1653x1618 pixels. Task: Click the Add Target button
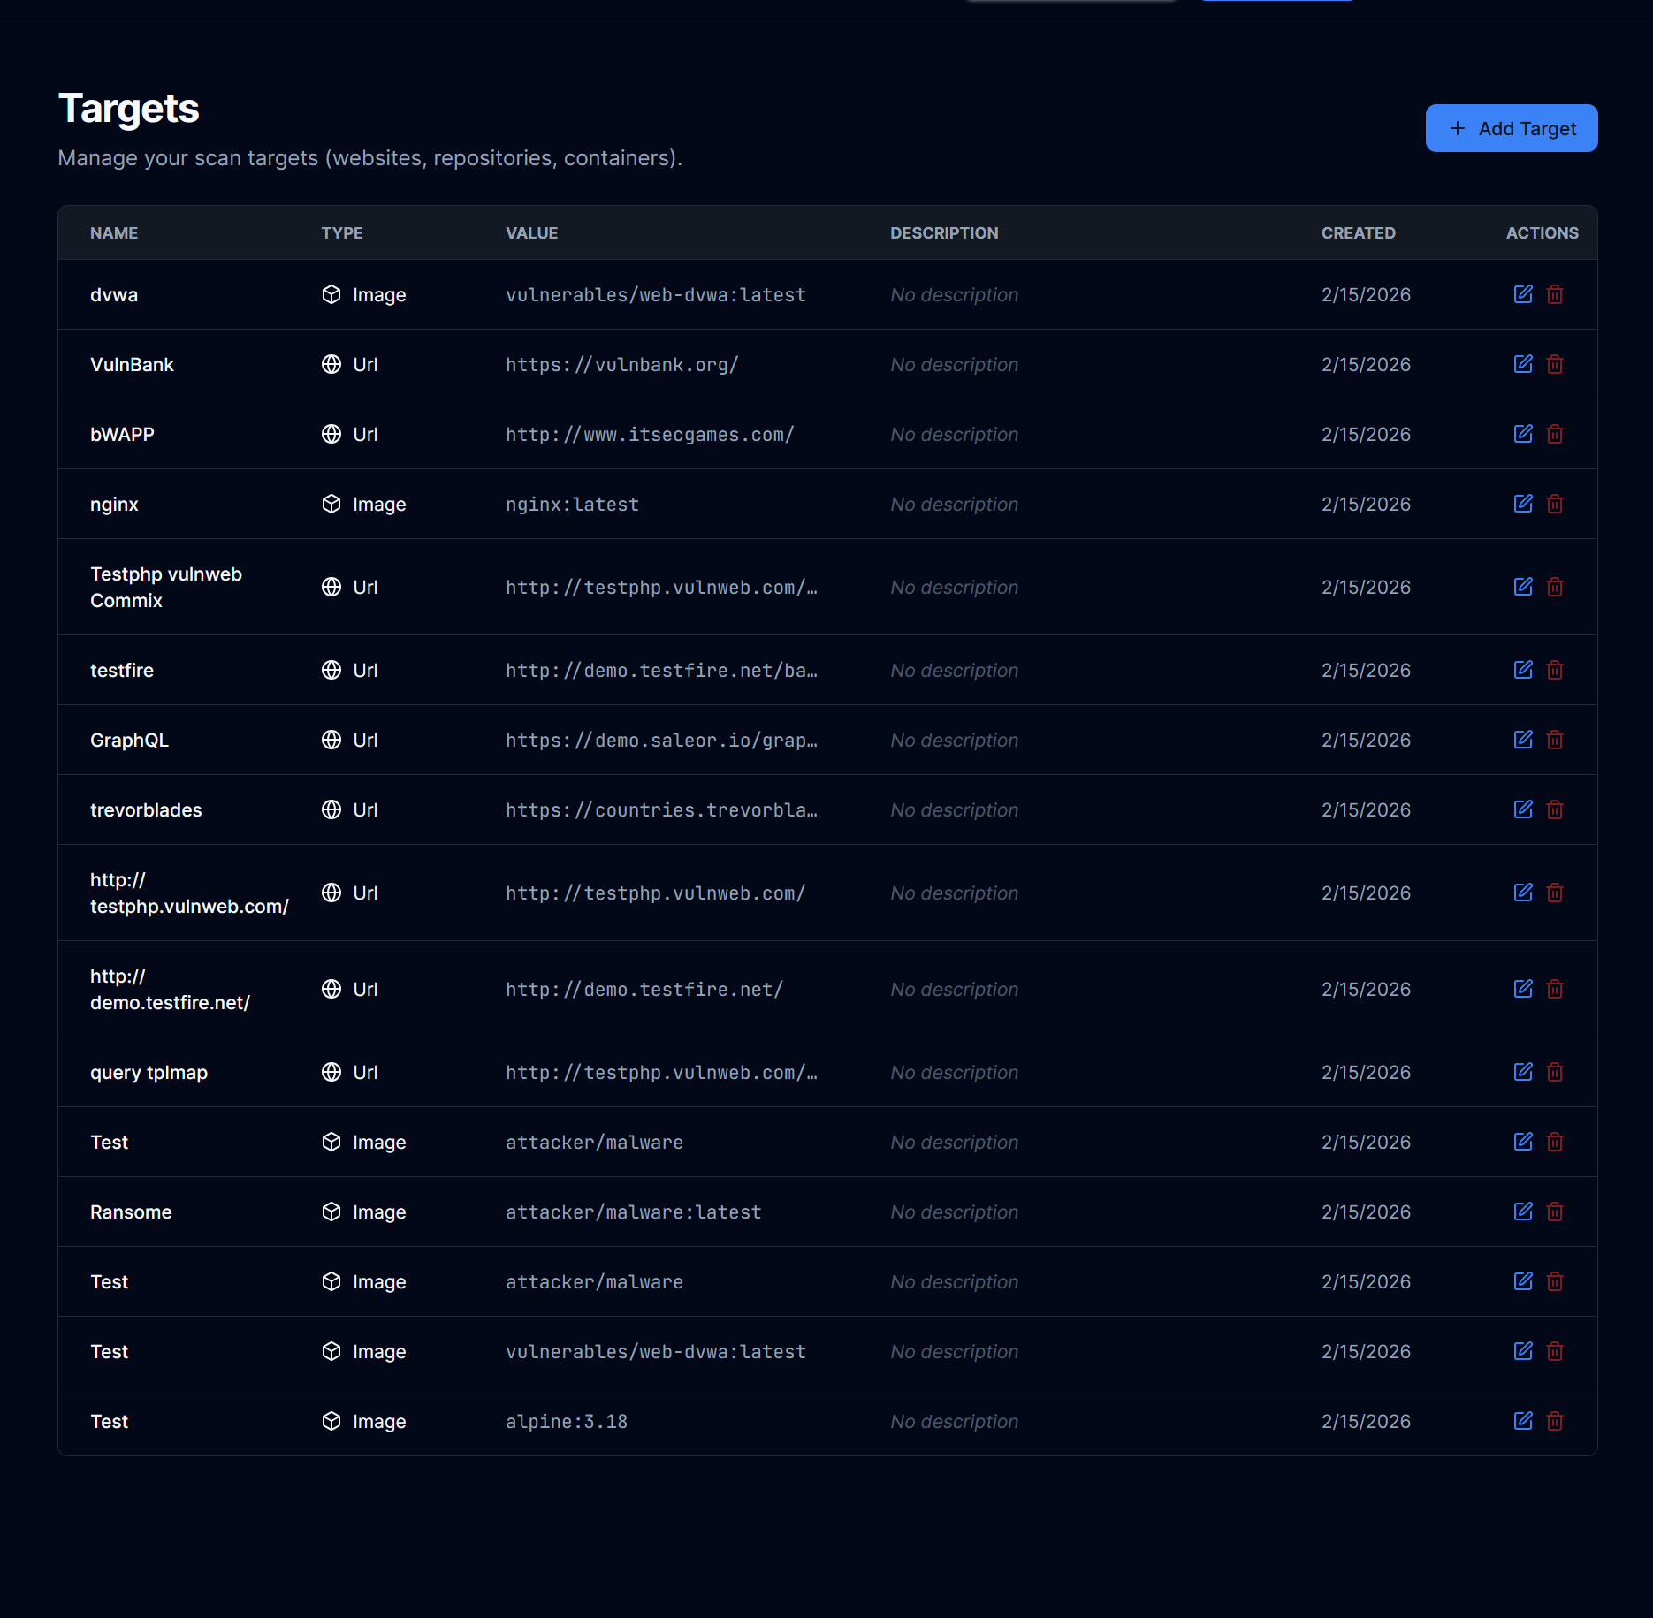pos(1511,128)
